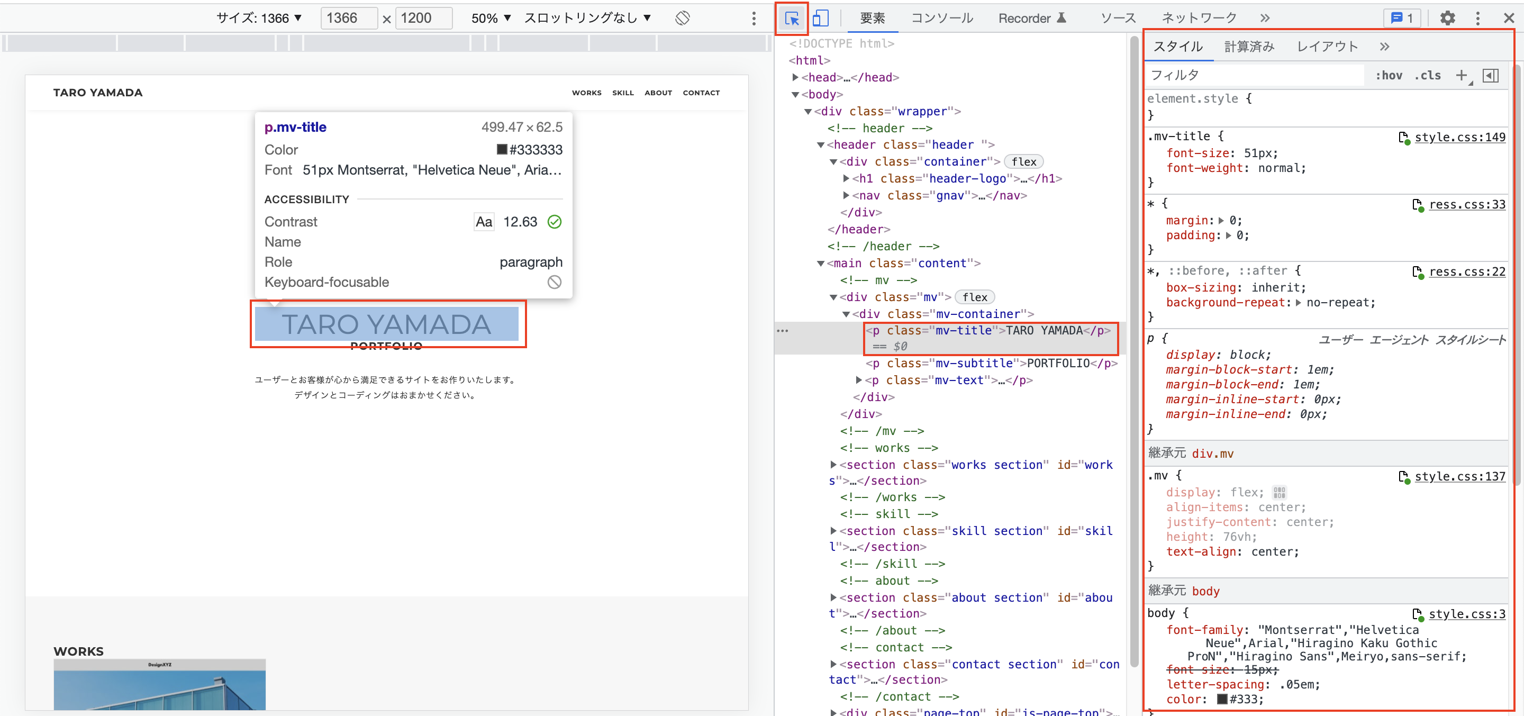Open the 50% zoom dropdown
Viewport: 1524px width, 716px height.
(491, 19)
